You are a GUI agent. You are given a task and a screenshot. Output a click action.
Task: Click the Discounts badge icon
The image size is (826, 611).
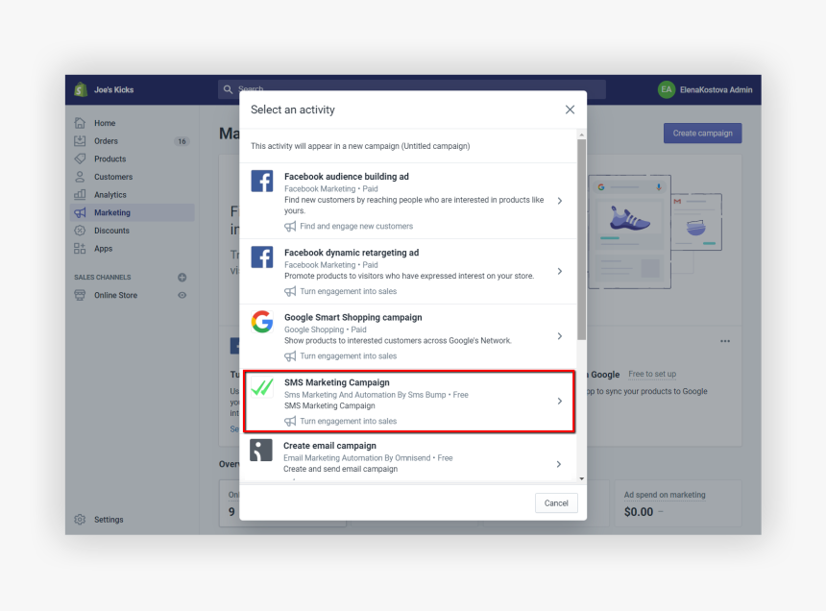tap(80, 231)
